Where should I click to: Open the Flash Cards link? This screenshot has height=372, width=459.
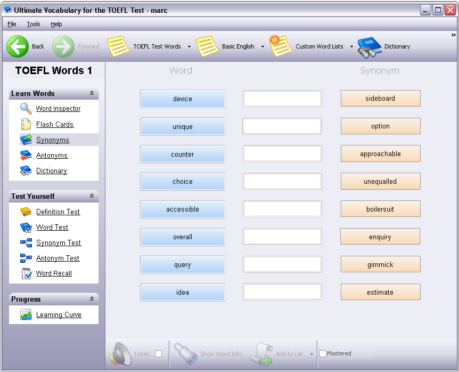[55, 125]
